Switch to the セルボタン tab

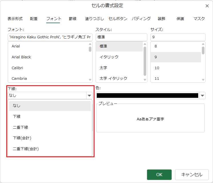coord(118,19)
